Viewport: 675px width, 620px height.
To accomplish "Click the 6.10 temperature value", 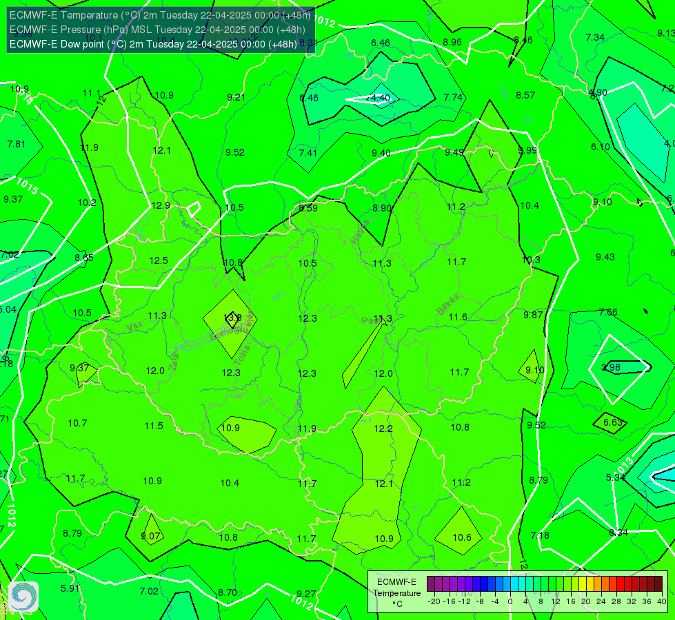I will coord(600,147).
